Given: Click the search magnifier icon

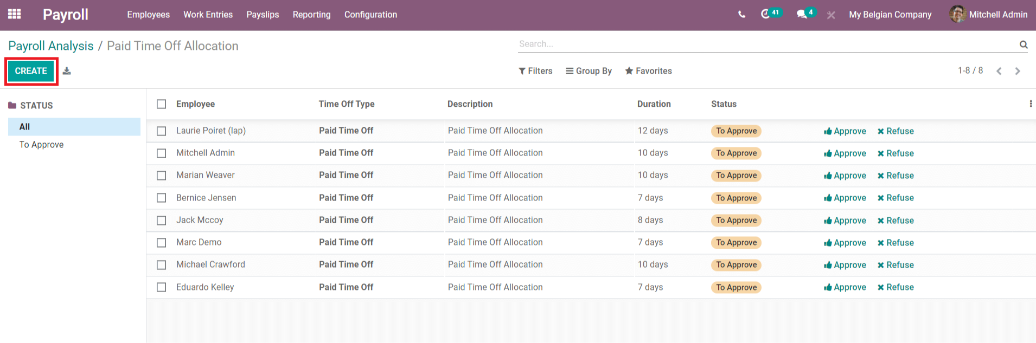Looking at the screenshot, I should tap(1024, 44).
